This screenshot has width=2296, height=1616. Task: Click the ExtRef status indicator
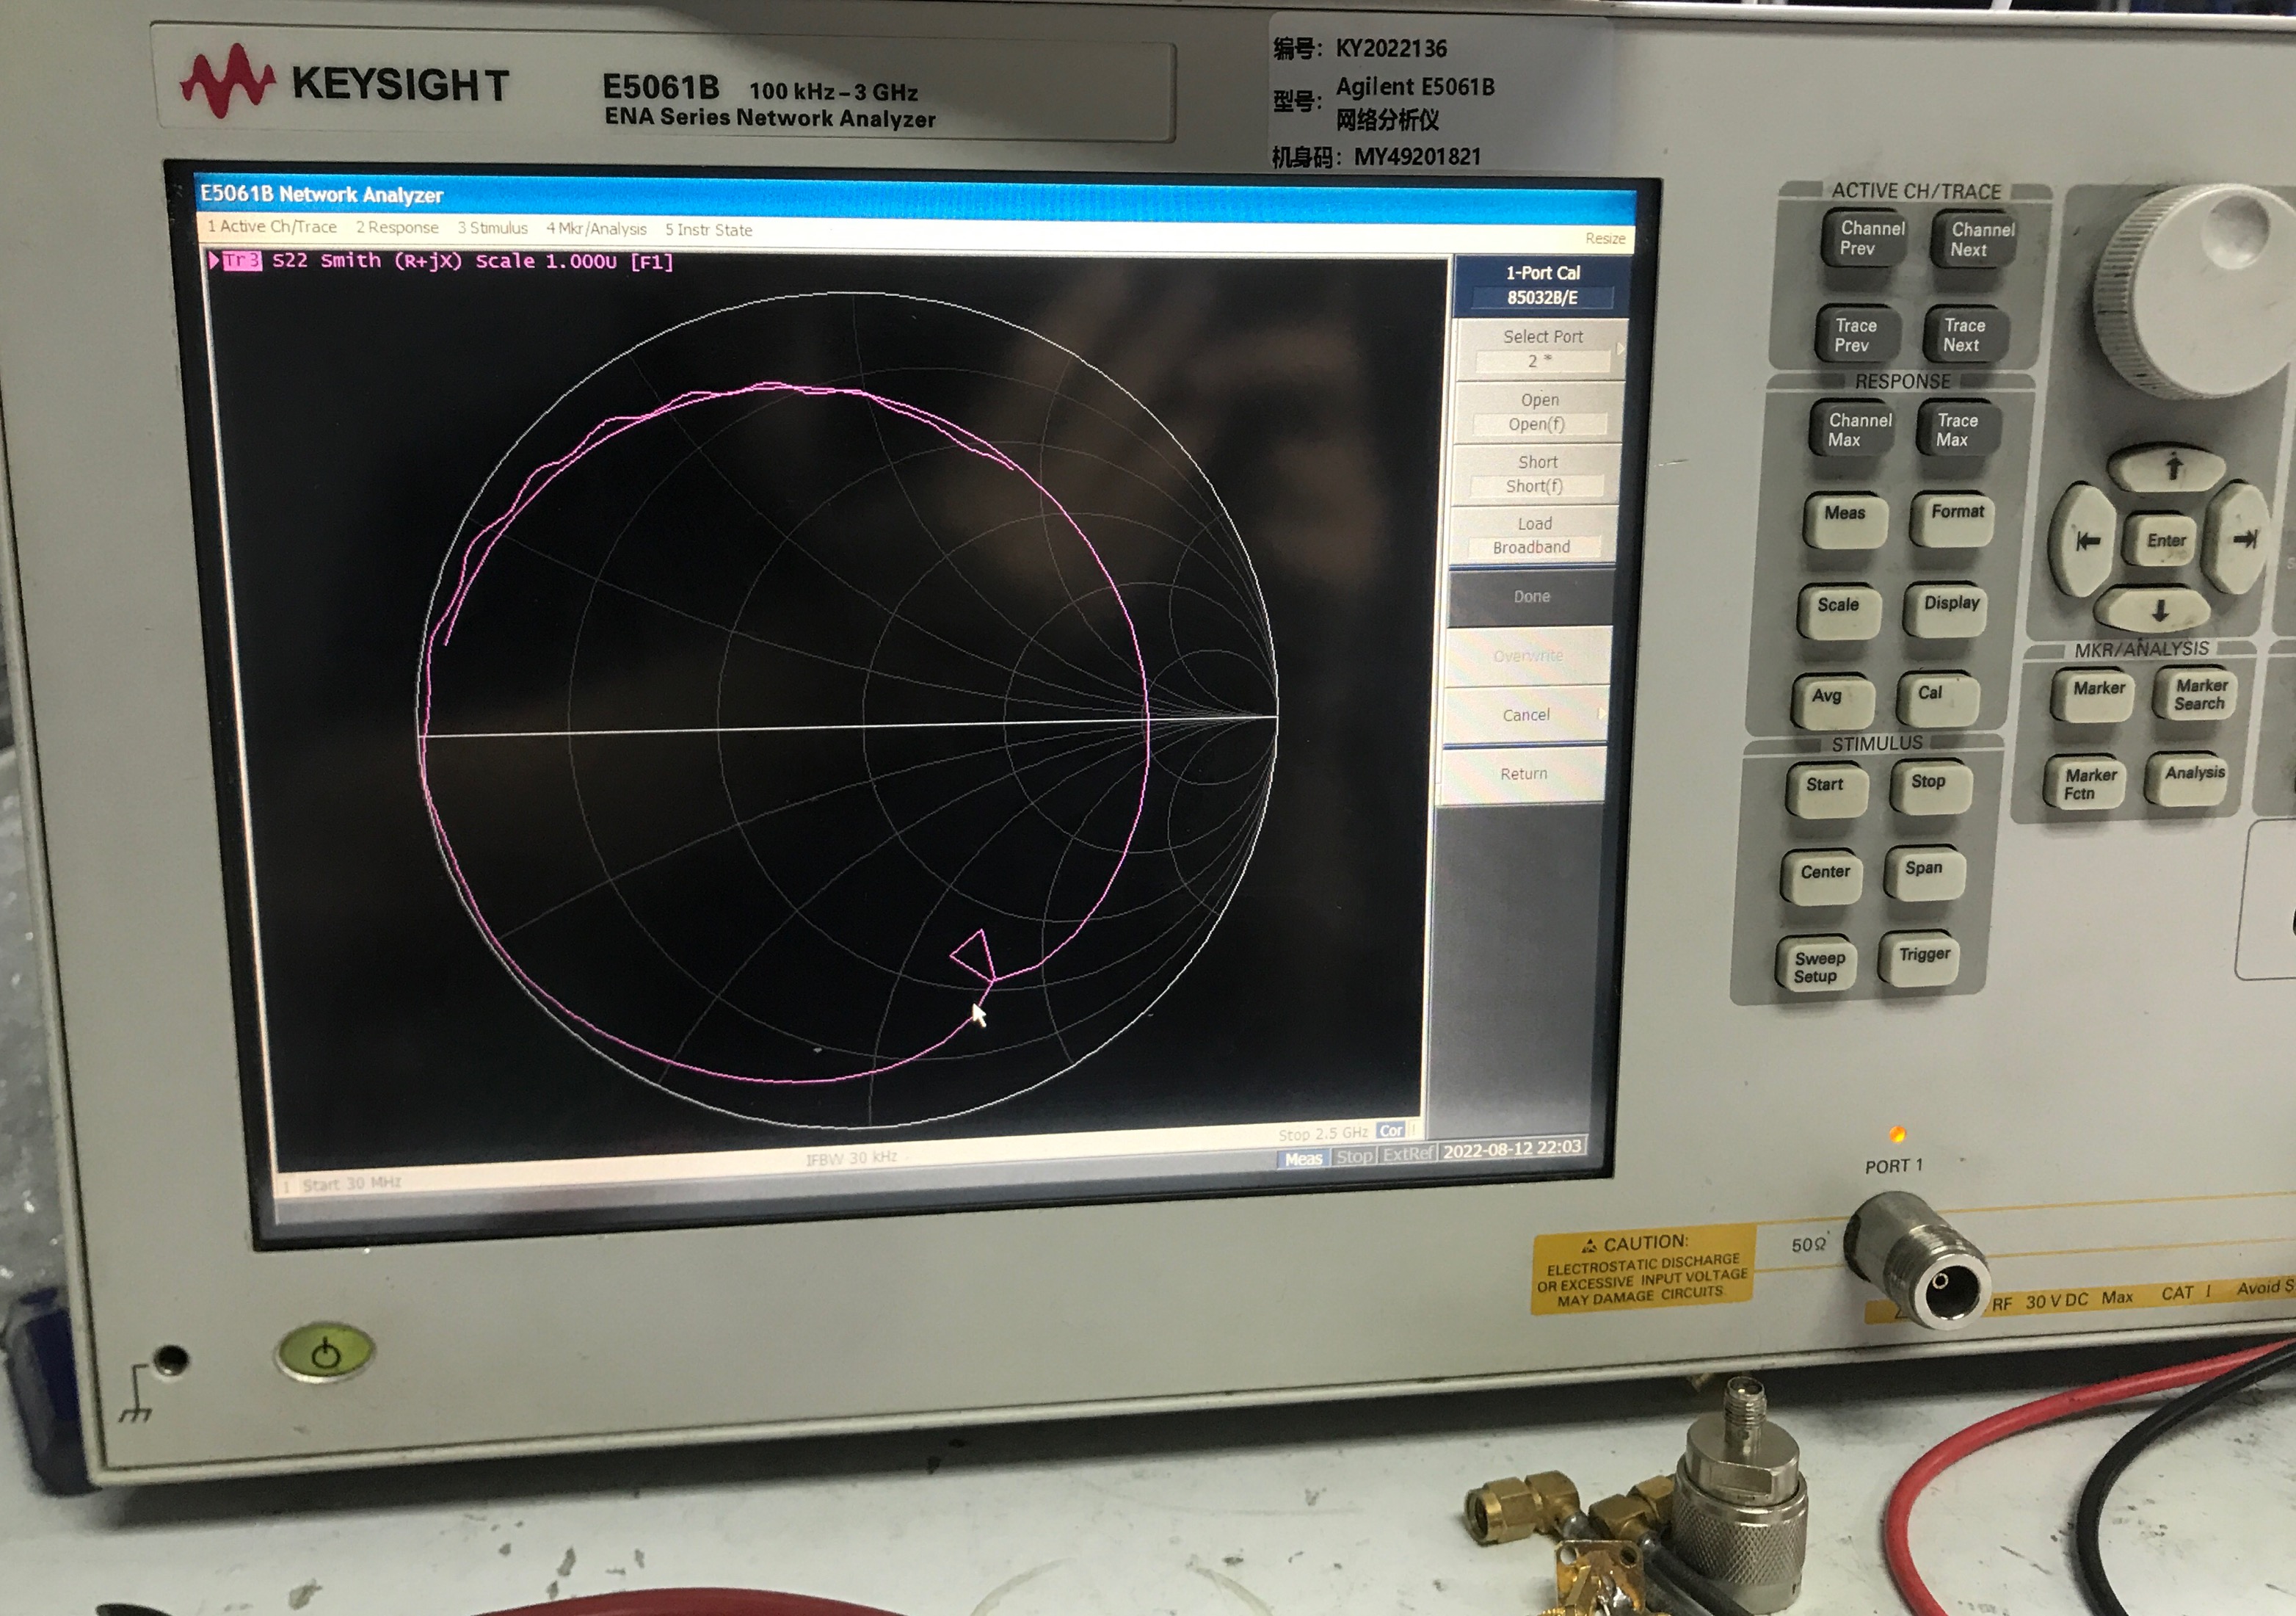click(x=1407, y=1154)
